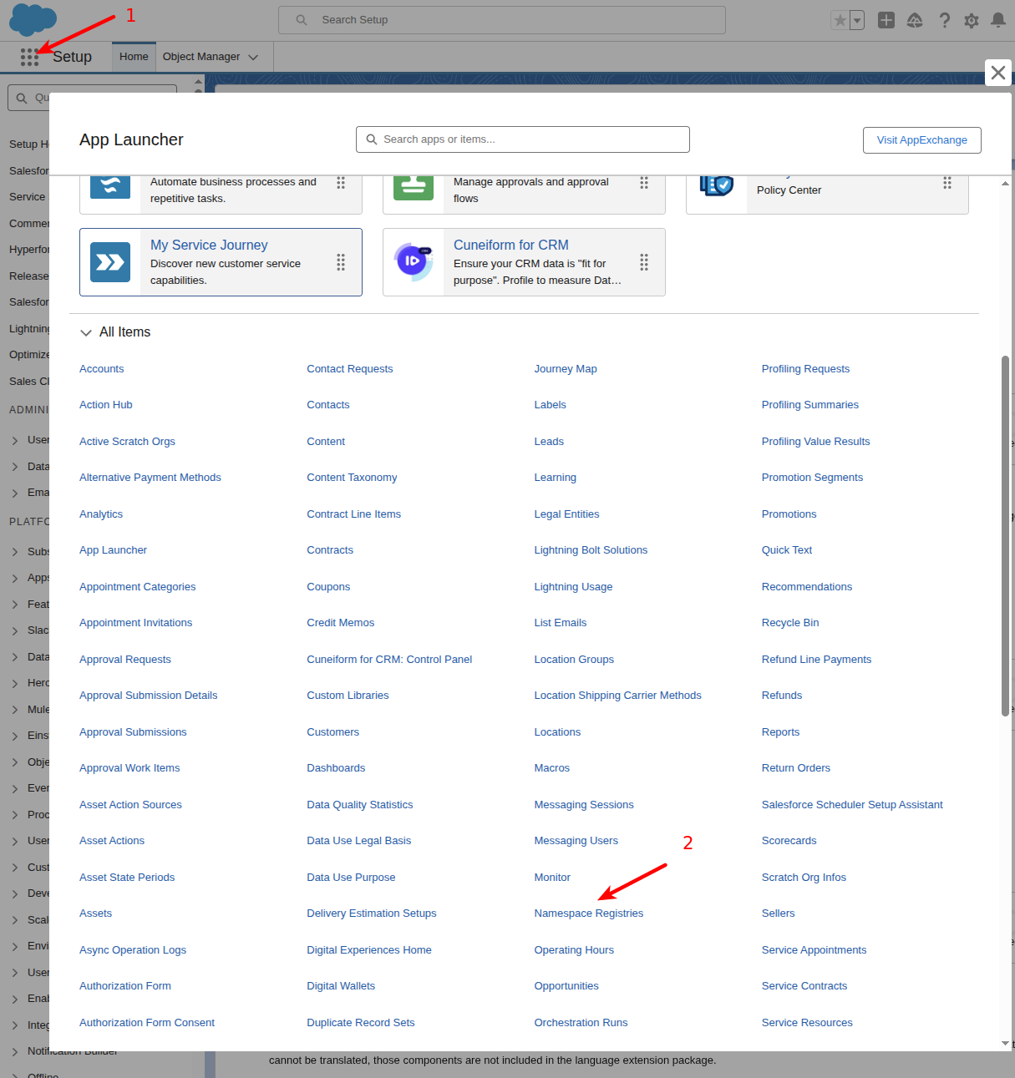Collapse the All Items section
1015x1078 pixels.
click(x=86, y=331)
